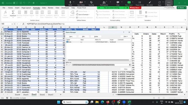Image resolution: width=188 pixels, height=105 pixels.
Task: Switch to the Home ribbon tab
Action: 11,8
